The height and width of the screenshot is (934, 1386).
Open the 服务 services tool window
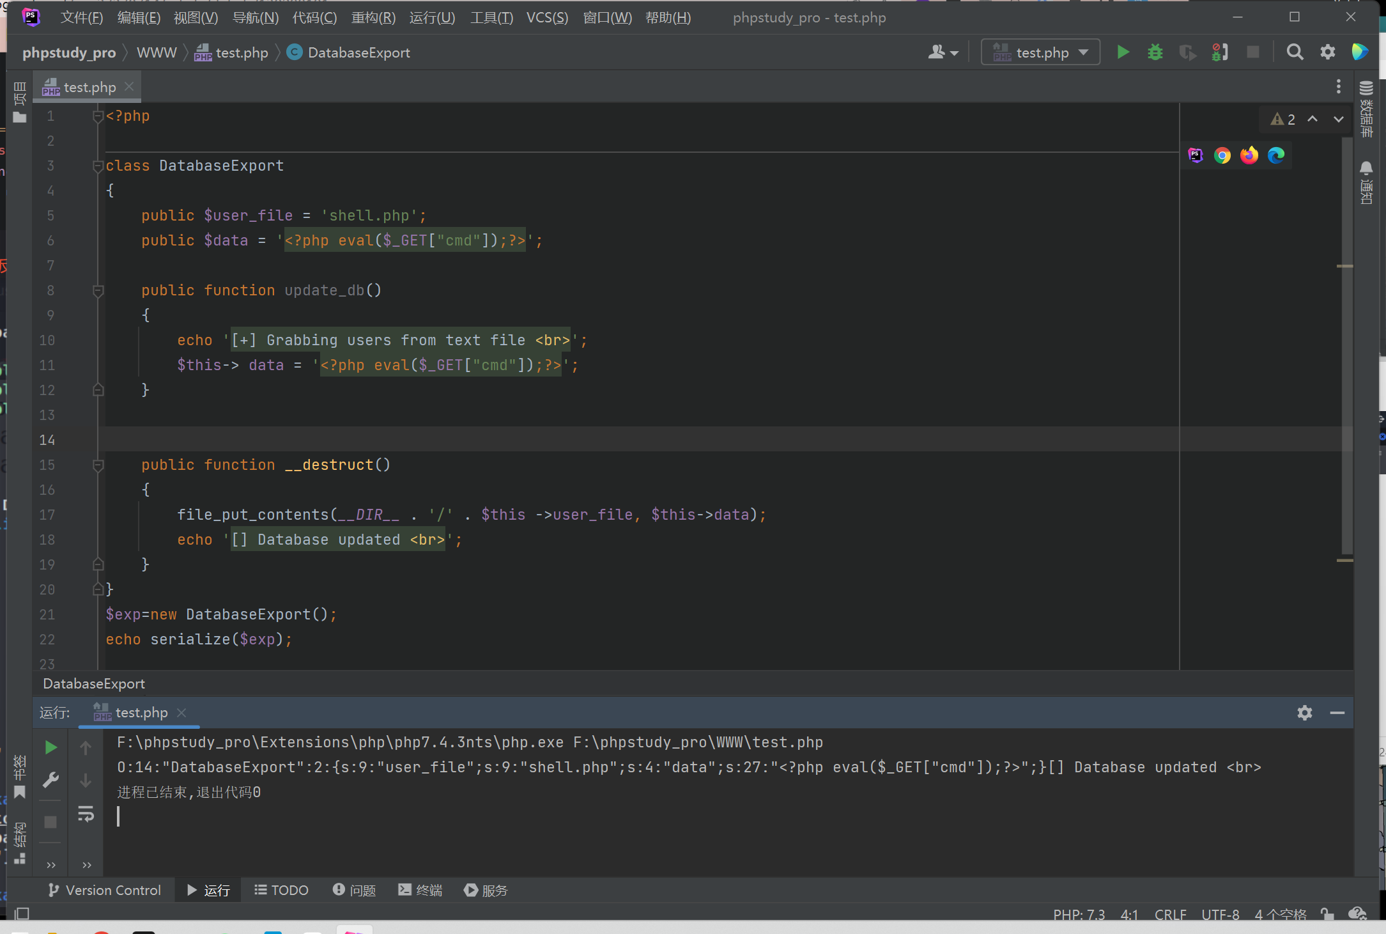point(486,890)
